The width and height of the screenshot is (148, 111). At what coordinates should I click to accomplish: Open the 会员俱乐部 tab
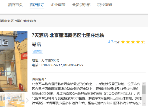tap(81, 5)
